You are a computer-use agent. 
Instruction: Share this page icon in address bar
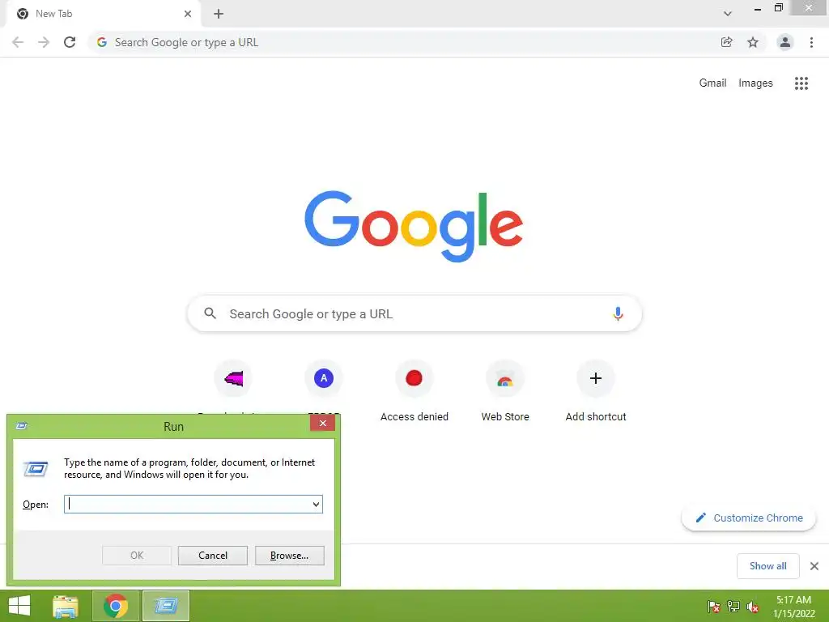pos(726,42)
